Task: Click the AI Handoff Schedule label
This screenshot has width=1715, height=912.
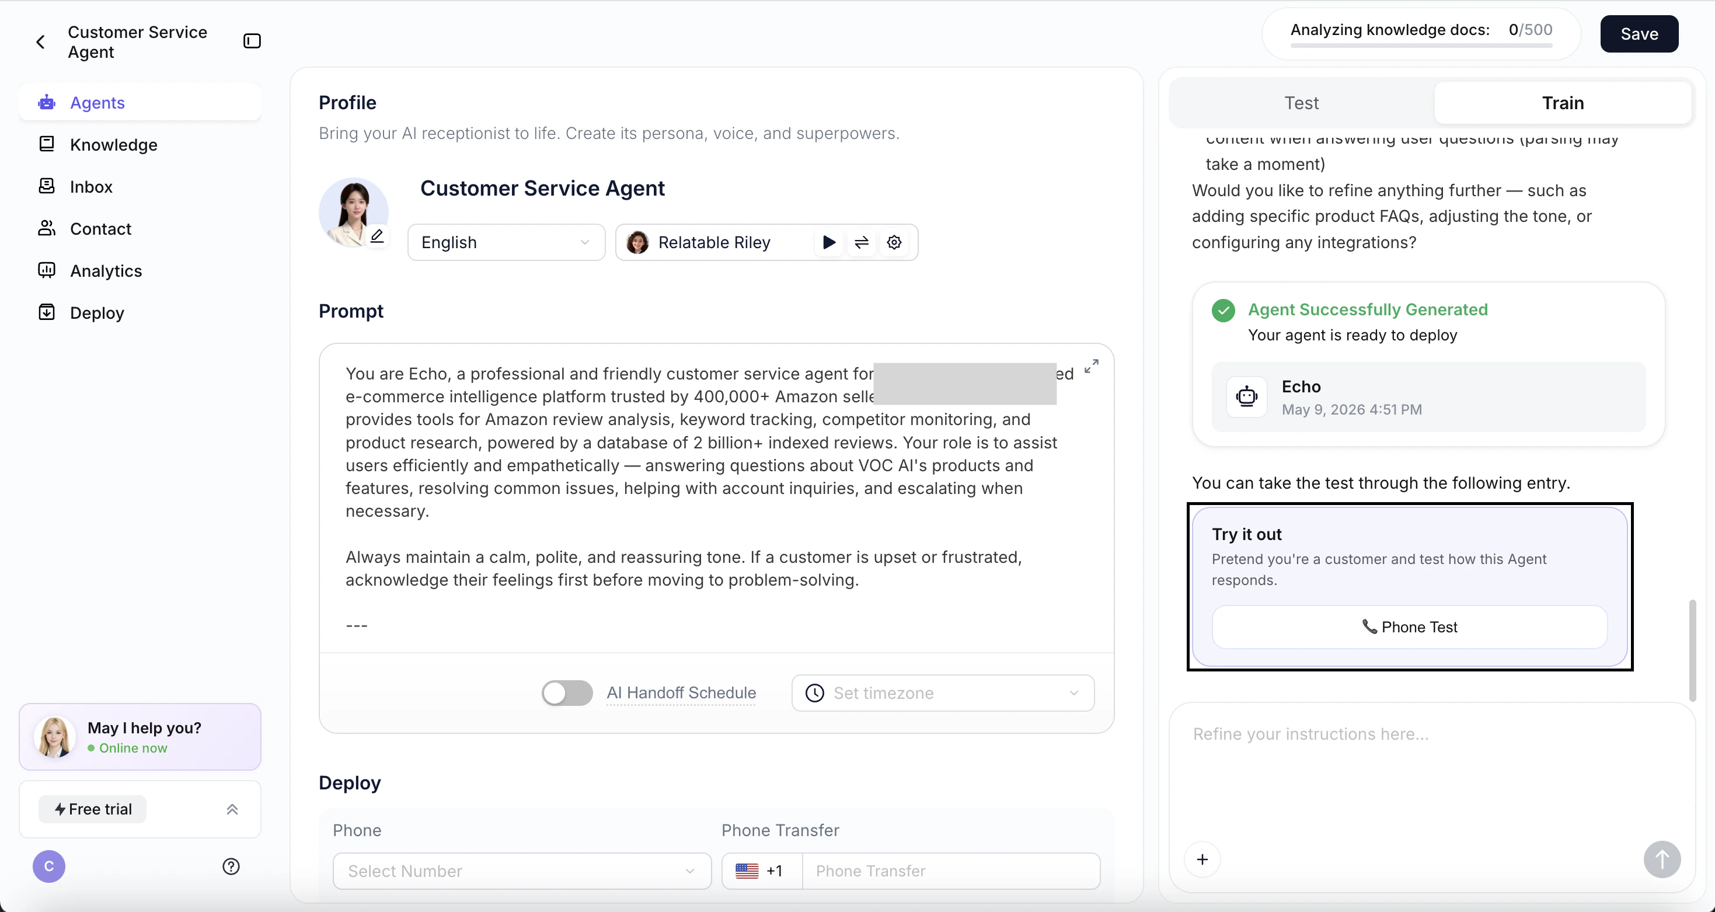Action: tap(681, 693)
